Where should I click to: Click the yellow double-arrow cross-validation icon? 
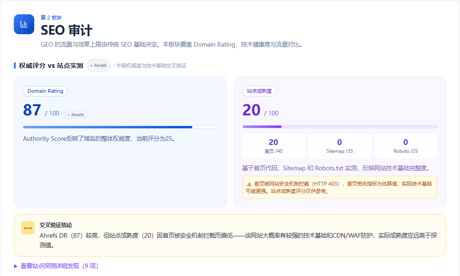tap(28, 228)
